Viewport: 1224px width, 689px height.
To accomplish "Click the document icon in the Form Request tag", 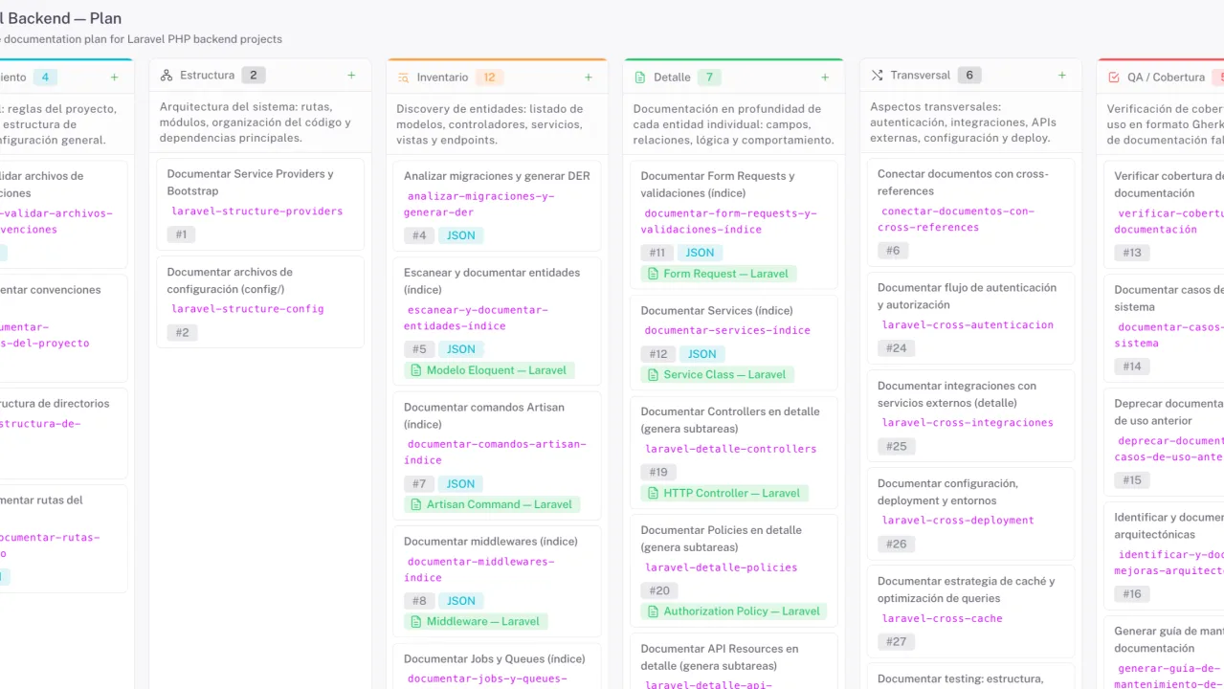I will (x=653, y=274).
